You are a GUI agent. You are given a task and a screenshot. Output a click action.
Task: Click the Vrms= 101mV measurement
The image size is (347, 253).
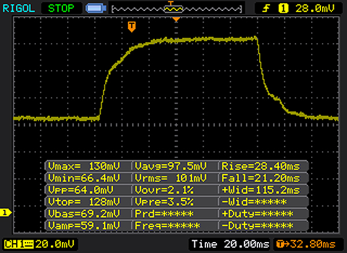click(x=171, y=178)
